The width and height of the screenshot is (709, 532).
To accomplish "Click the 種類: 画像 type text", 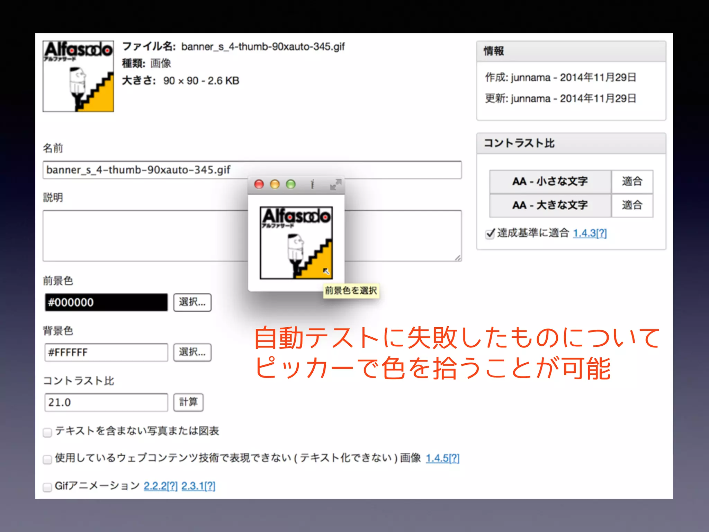I will [x=146, y=63].
